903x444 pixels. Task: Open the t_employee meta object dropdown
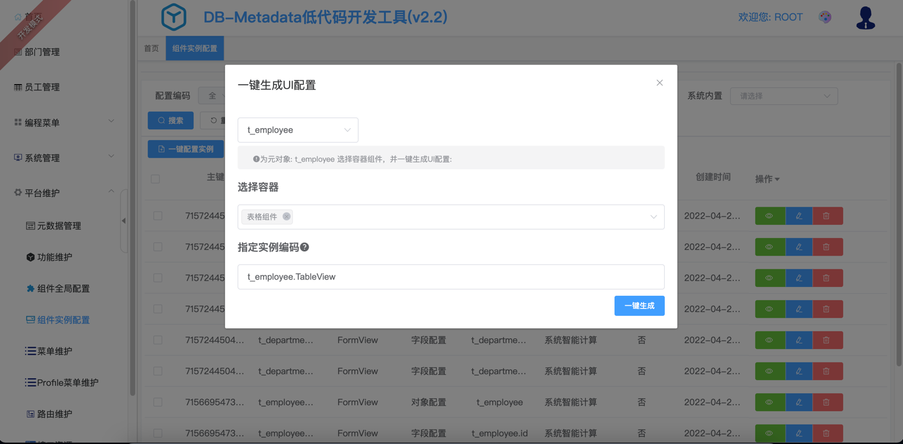coord(298,130)
